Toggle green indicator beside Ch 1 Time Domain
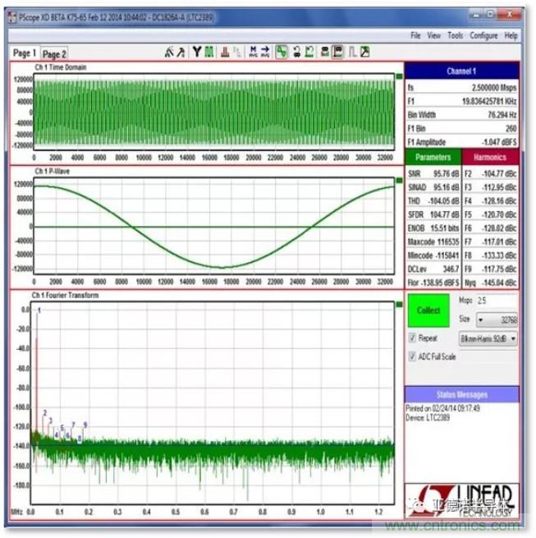 399,76
